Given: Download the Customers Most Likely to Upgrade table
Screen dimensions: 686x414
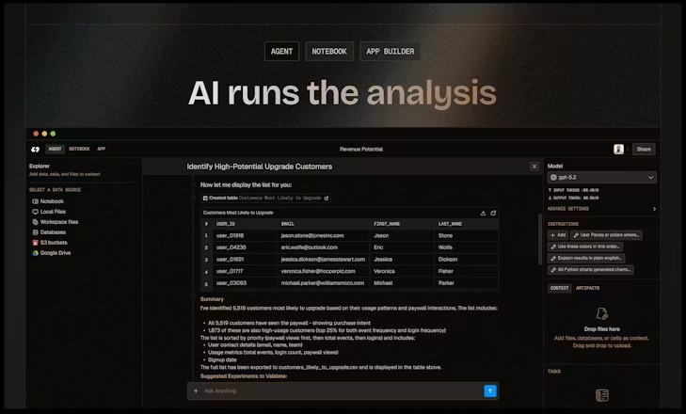Looking at the screenshot, I should click(x=483, y=214).
